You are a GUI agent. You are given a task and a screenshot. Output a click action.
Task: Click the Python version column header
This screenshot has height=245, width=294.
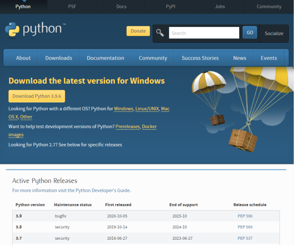point(30,205)
